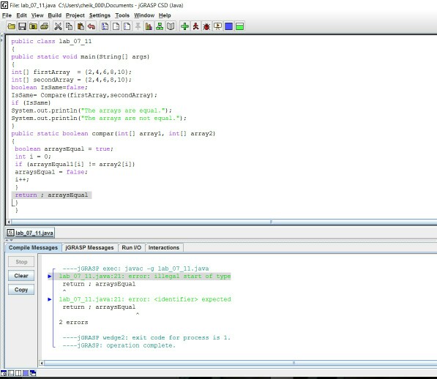Click the green window toolbar icon
Screen dimensions: 437x379
[239, 27]
